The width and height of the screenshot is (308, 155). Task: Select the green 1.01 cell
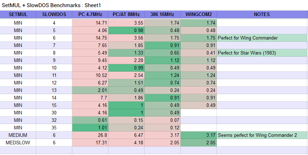click(x=90, y=128)
